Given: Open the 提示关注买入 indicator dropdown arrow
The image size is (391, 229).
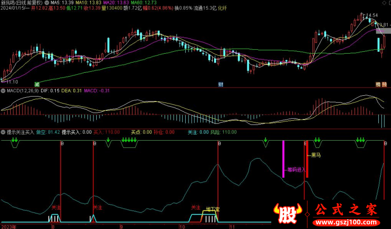Looking at the screenshot, I should pos(3,132).
